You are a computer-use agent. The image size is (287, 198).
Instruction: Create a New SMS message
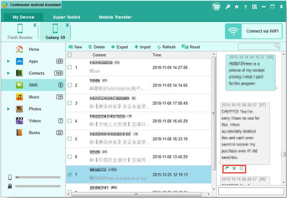(76, 47)
